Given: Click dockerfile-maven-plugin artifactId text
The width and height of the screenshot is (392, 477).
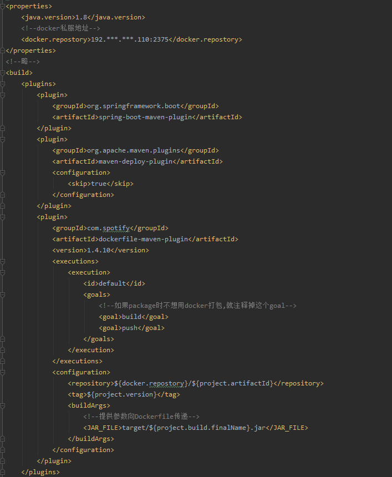Looking at the screenshot, I should [143, 239].
